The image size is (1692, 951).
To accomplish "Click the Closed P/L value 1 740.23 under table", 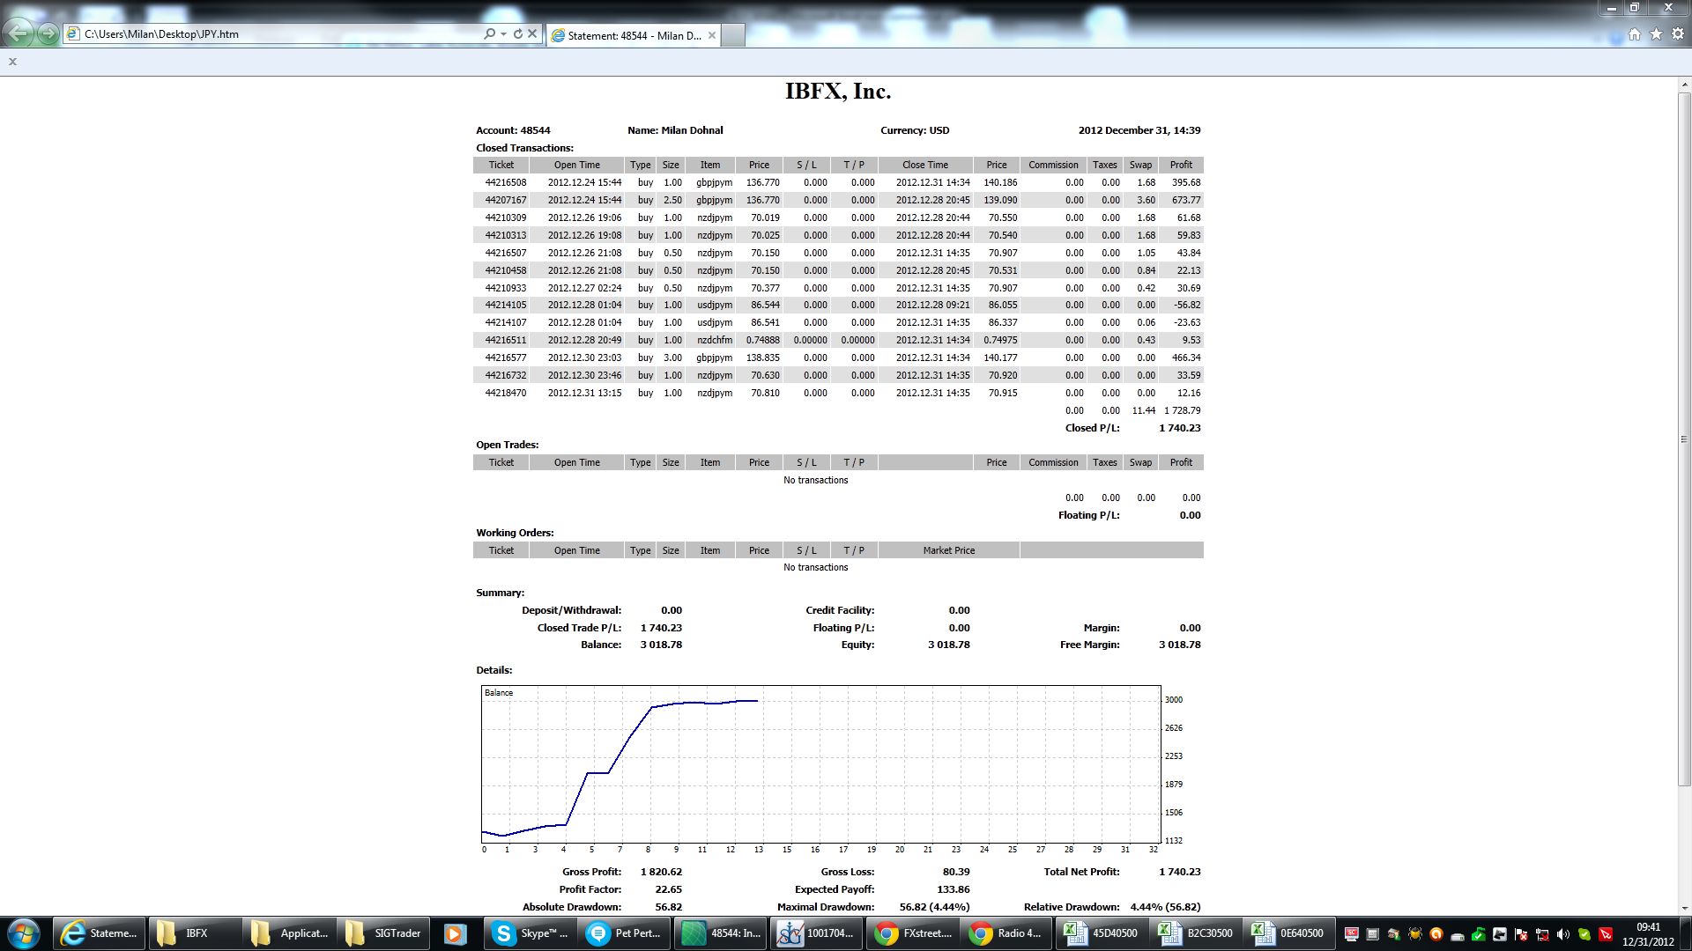I will 1180,429.
